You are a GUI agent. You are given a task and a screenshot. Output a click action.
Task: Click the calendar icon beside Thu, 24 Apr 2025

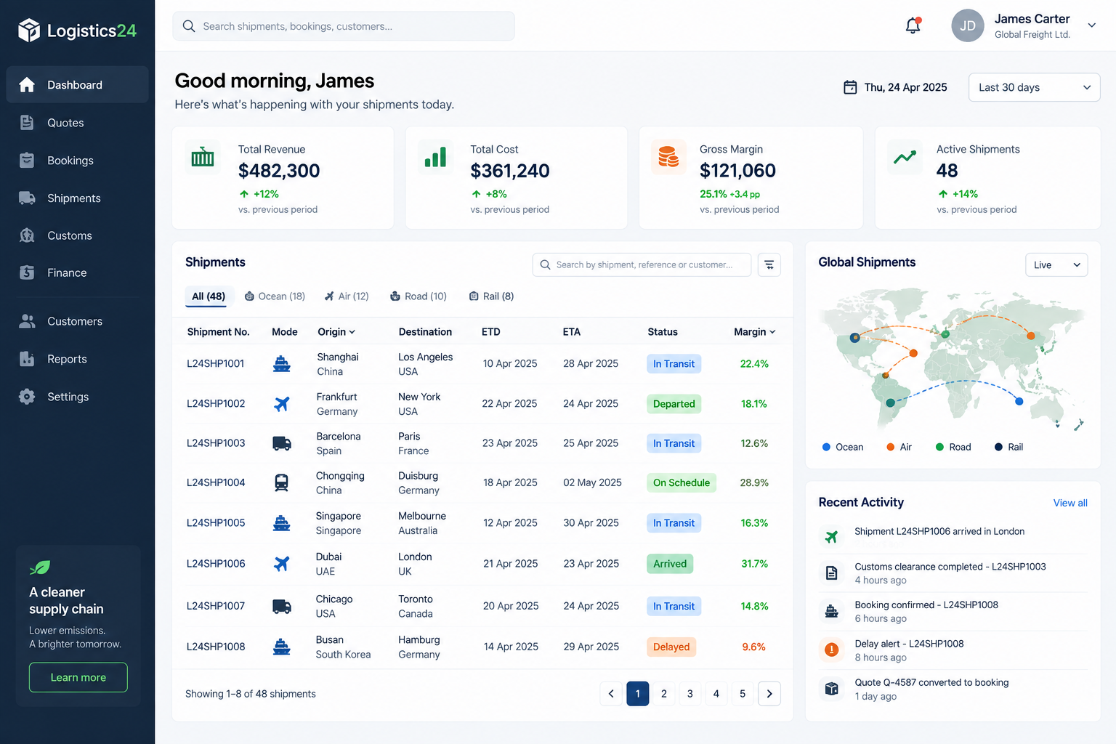point(850,87)
